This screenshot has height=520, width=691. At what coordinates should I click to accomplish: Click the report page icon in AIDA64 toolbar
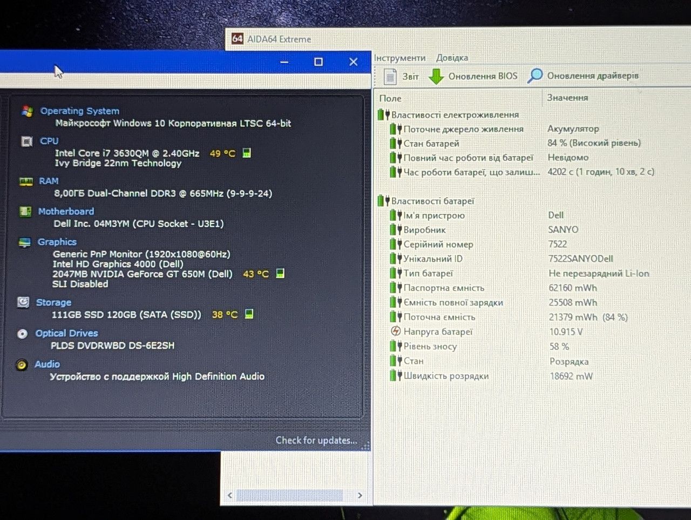[390, 77]
